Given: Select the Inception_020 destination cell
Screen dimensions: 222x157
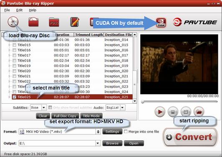Looking at the screenshot, I should point(116,71).
